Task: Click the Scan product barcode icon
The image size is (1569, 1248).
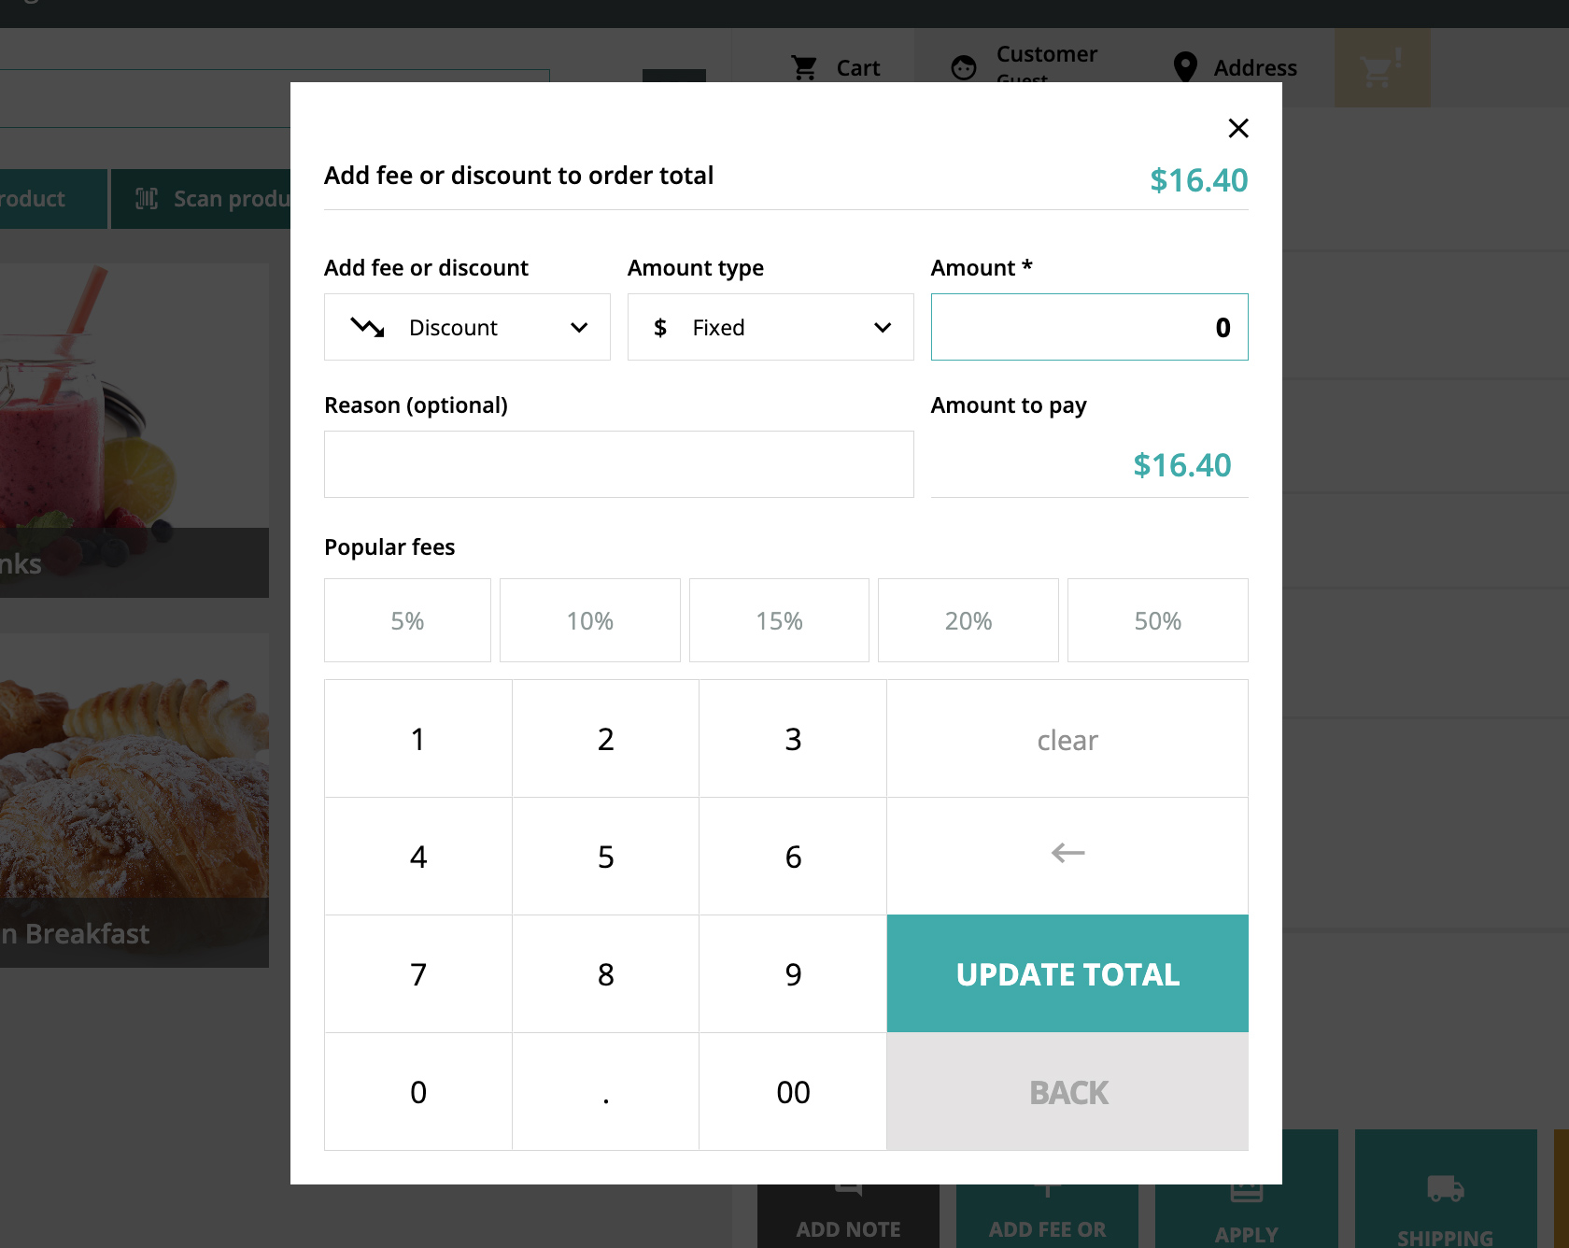Action: (147, 198)
